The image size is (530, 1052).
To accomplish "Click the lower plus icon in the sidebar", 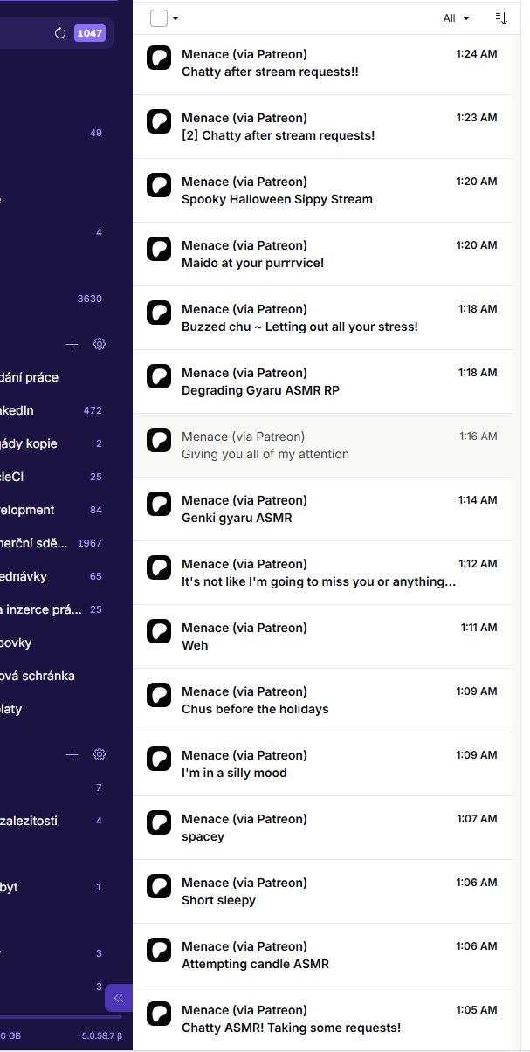I will tap(72, 754).
